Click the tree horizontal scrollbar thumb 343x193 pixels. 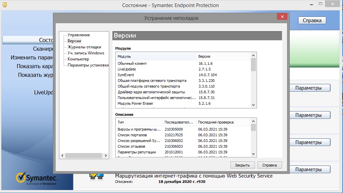[84, 155]
